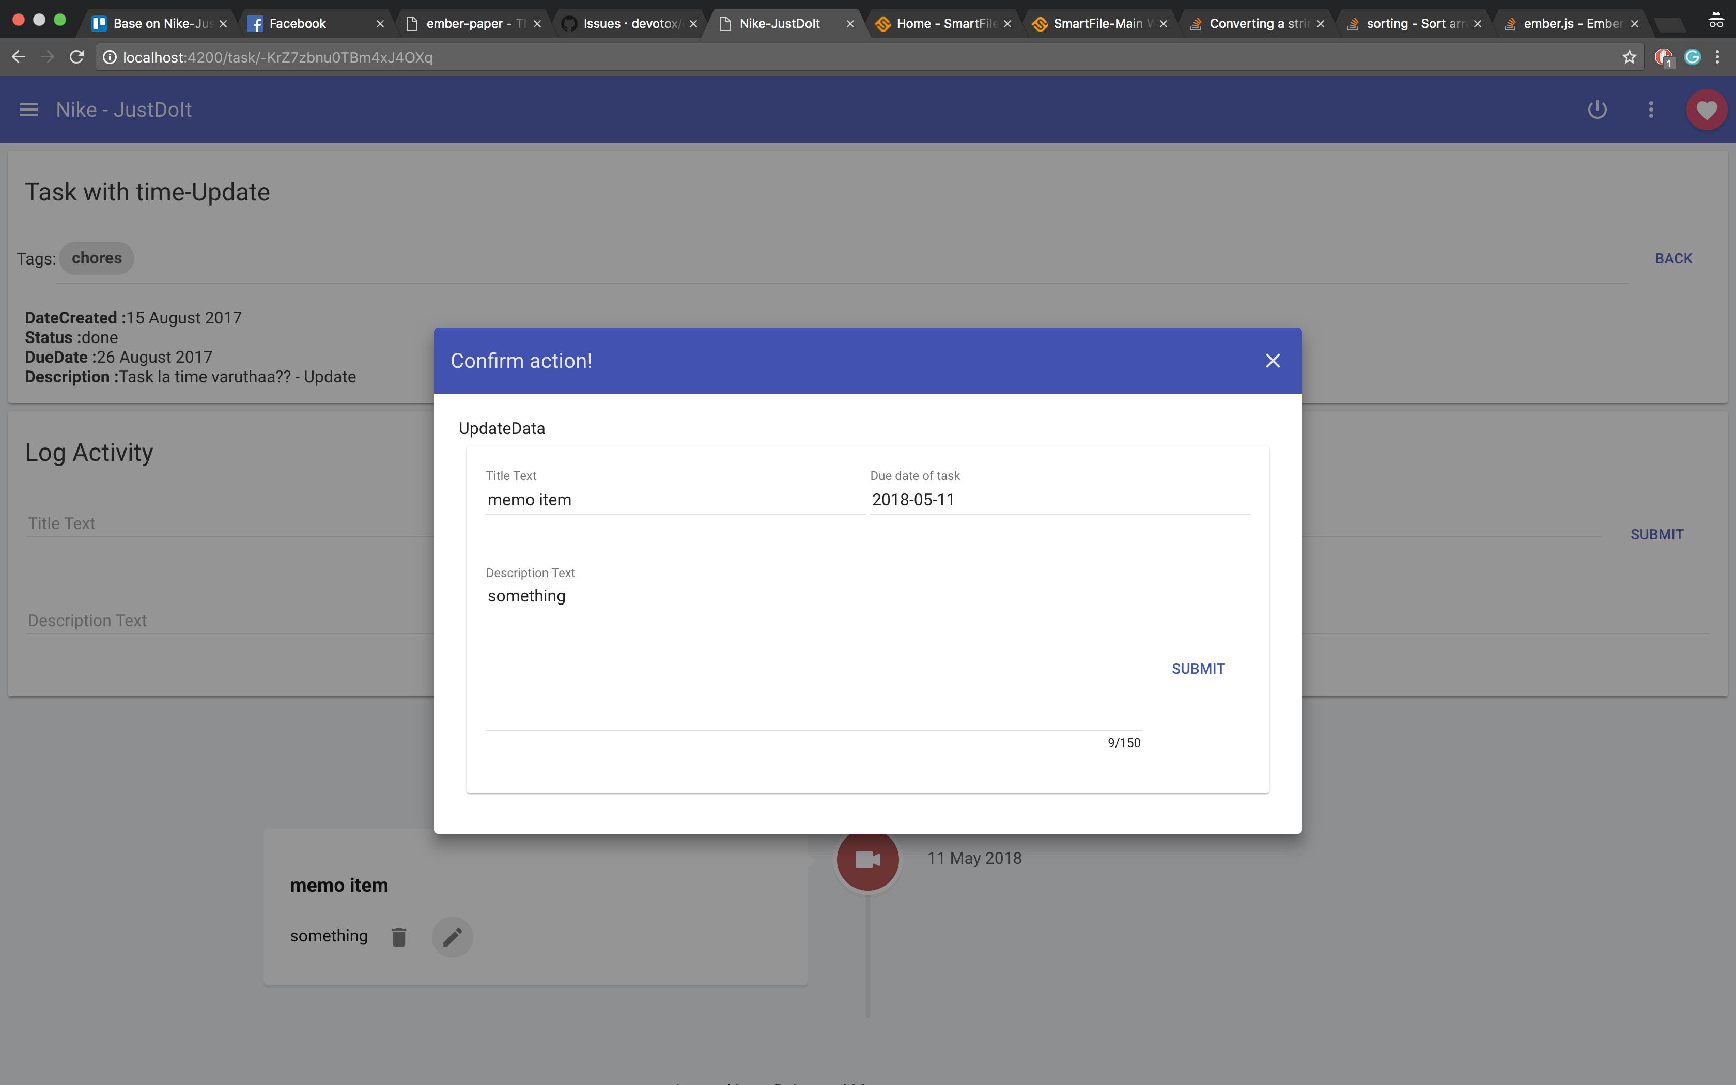Open the hamburger navigation menu
This screenshot has height=1085, width=1736.
29,110
